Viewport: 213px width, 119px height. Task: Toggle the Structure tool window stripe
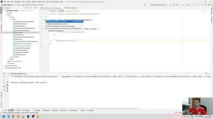(x=1, y=95)
